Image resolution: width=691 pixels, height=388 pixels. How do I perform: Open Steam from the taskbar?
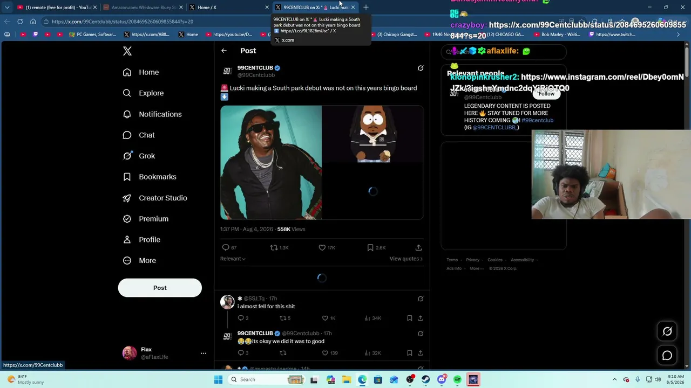coord(426,379)
